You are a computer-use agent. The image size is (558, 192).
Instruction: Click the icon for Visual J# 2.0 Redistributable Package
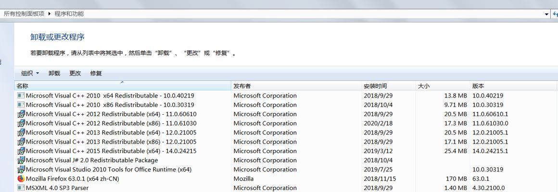(21, 160)
